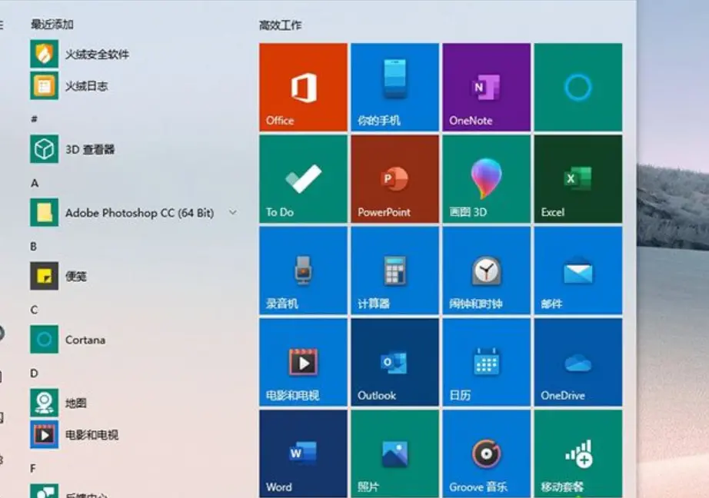Open the Word tile
This screenshot has height=498, width=709.
pos(304,453)
